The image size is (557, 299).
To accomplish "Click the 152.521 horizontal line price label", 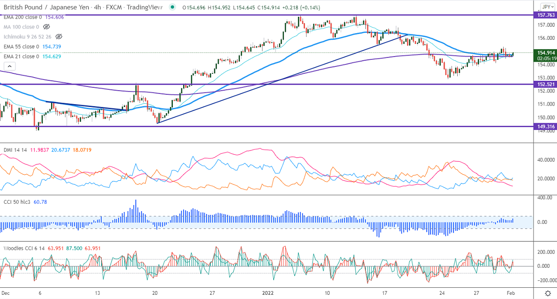I will point(545,85).
